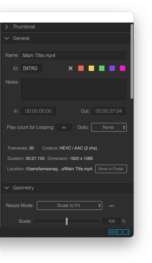This screenshot has width=152, height=263.
Task: Collapse the General section
Action: pos(7,38)
